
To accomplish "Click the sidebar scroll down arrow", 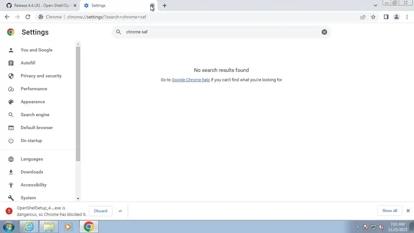I will pyautogui.click(x=78, y=198).
